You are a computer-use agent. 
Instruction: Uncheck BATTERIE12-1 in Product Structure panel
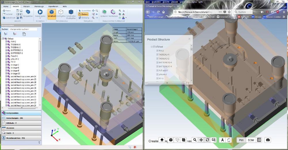coord(157,62)
